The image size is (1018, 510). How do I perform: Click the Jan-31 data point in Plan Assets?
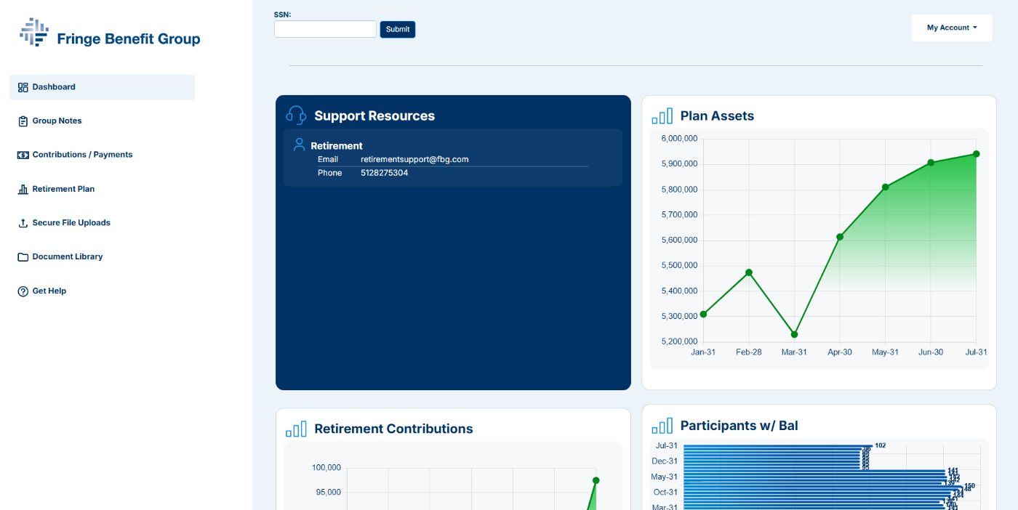point(703,315)
